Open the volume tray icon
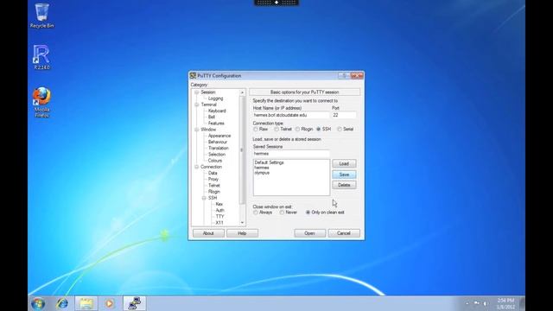Image resolution: width=553 pixels, height=311 pixels. coord(486,303)
